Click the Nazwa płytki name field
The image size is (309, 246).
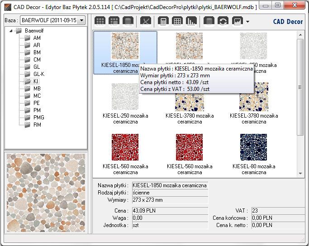[x=170, y=185]
